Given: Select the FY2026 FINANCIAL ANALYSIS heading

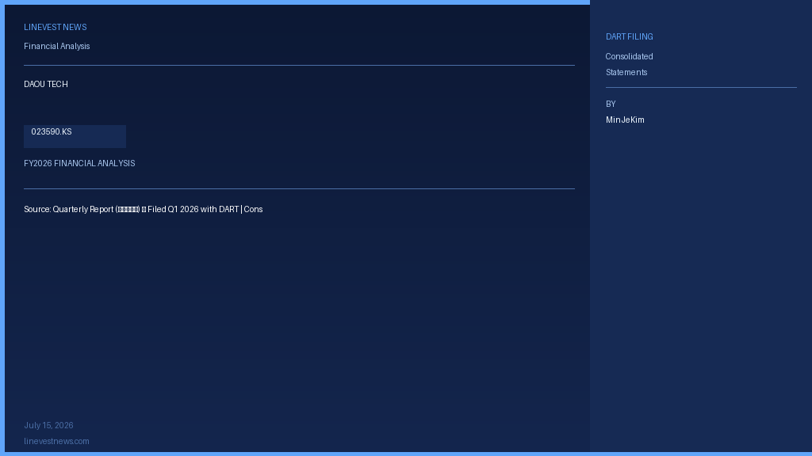Looking at the screenshot, I should tap(79, 163).
